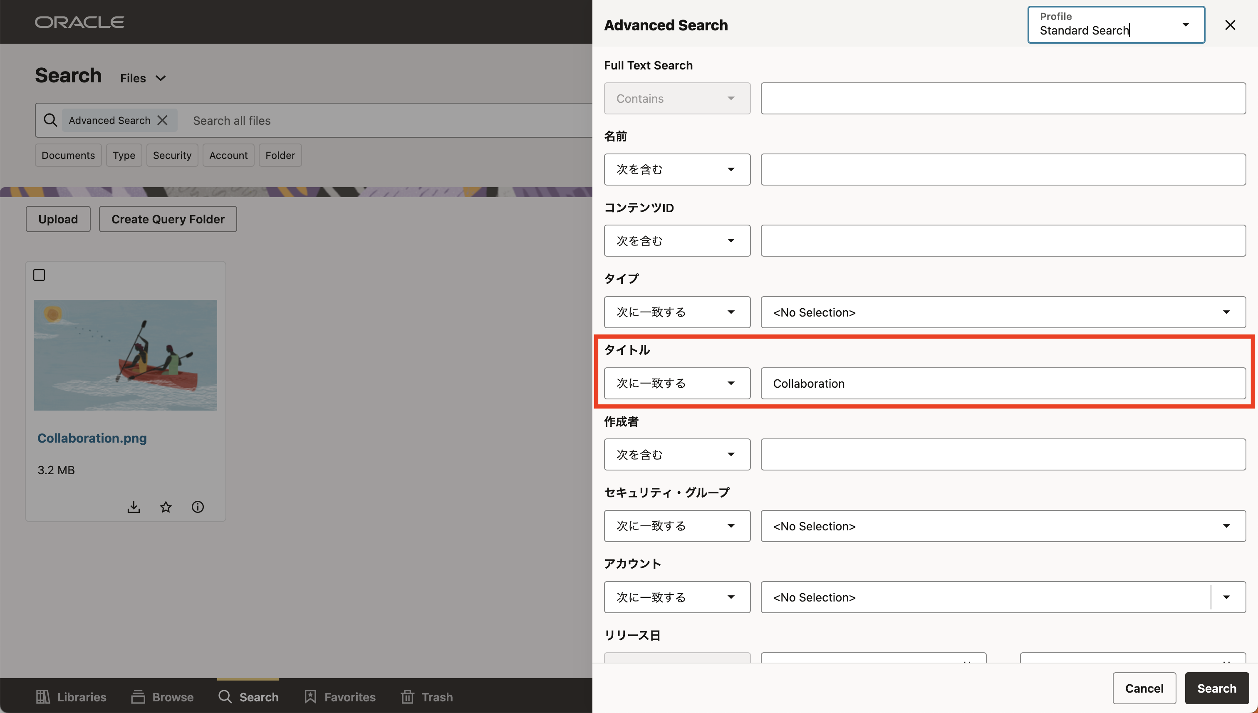Switch to Browse in bottom navigation
Viewport: 1258px width, 713px height.
[162, 696]
